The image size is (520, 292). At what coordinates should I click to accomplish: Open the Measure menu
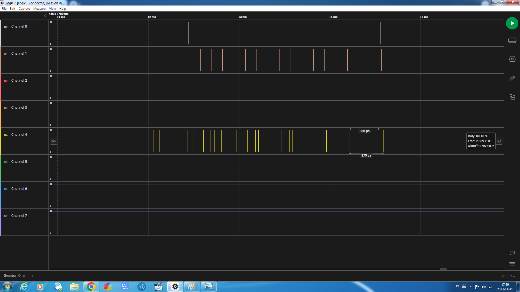[x=40, y=9]
